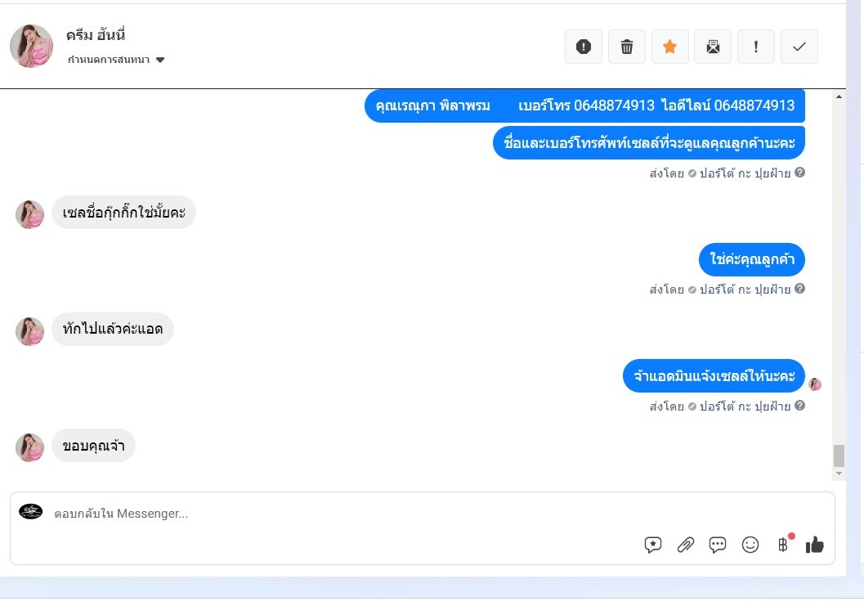Send a thumbs up like
This screenshot has width=864, height=615.
tap(814, 545)
